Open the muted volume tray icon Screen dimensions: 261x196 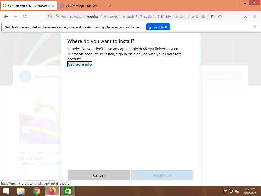237,191
